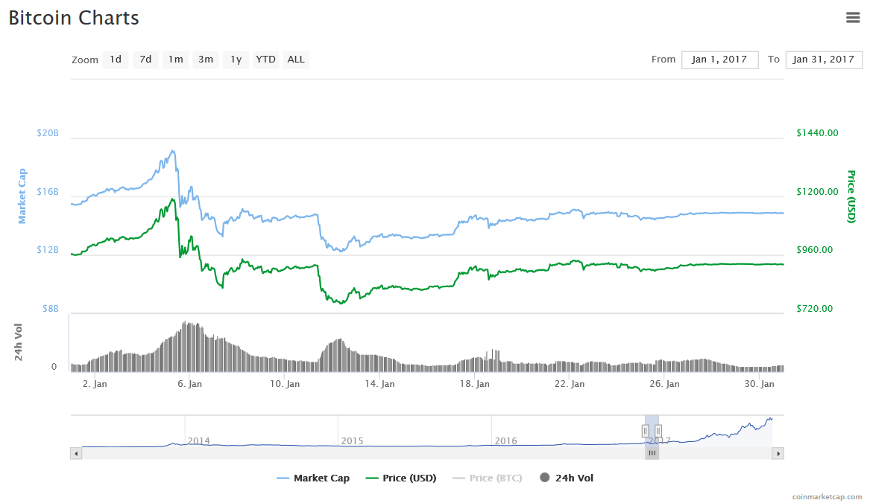Grab the navigator left range handle
Viewport: 870px width, 503px height.
(x=646, y=430)
